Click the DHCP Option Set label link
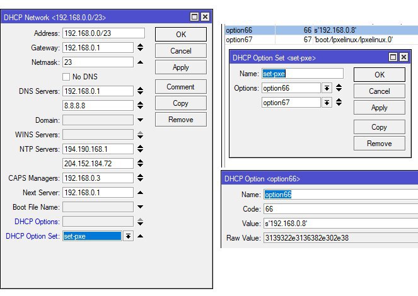This screenshot has height=296, width=418. (x=33, y=236)
